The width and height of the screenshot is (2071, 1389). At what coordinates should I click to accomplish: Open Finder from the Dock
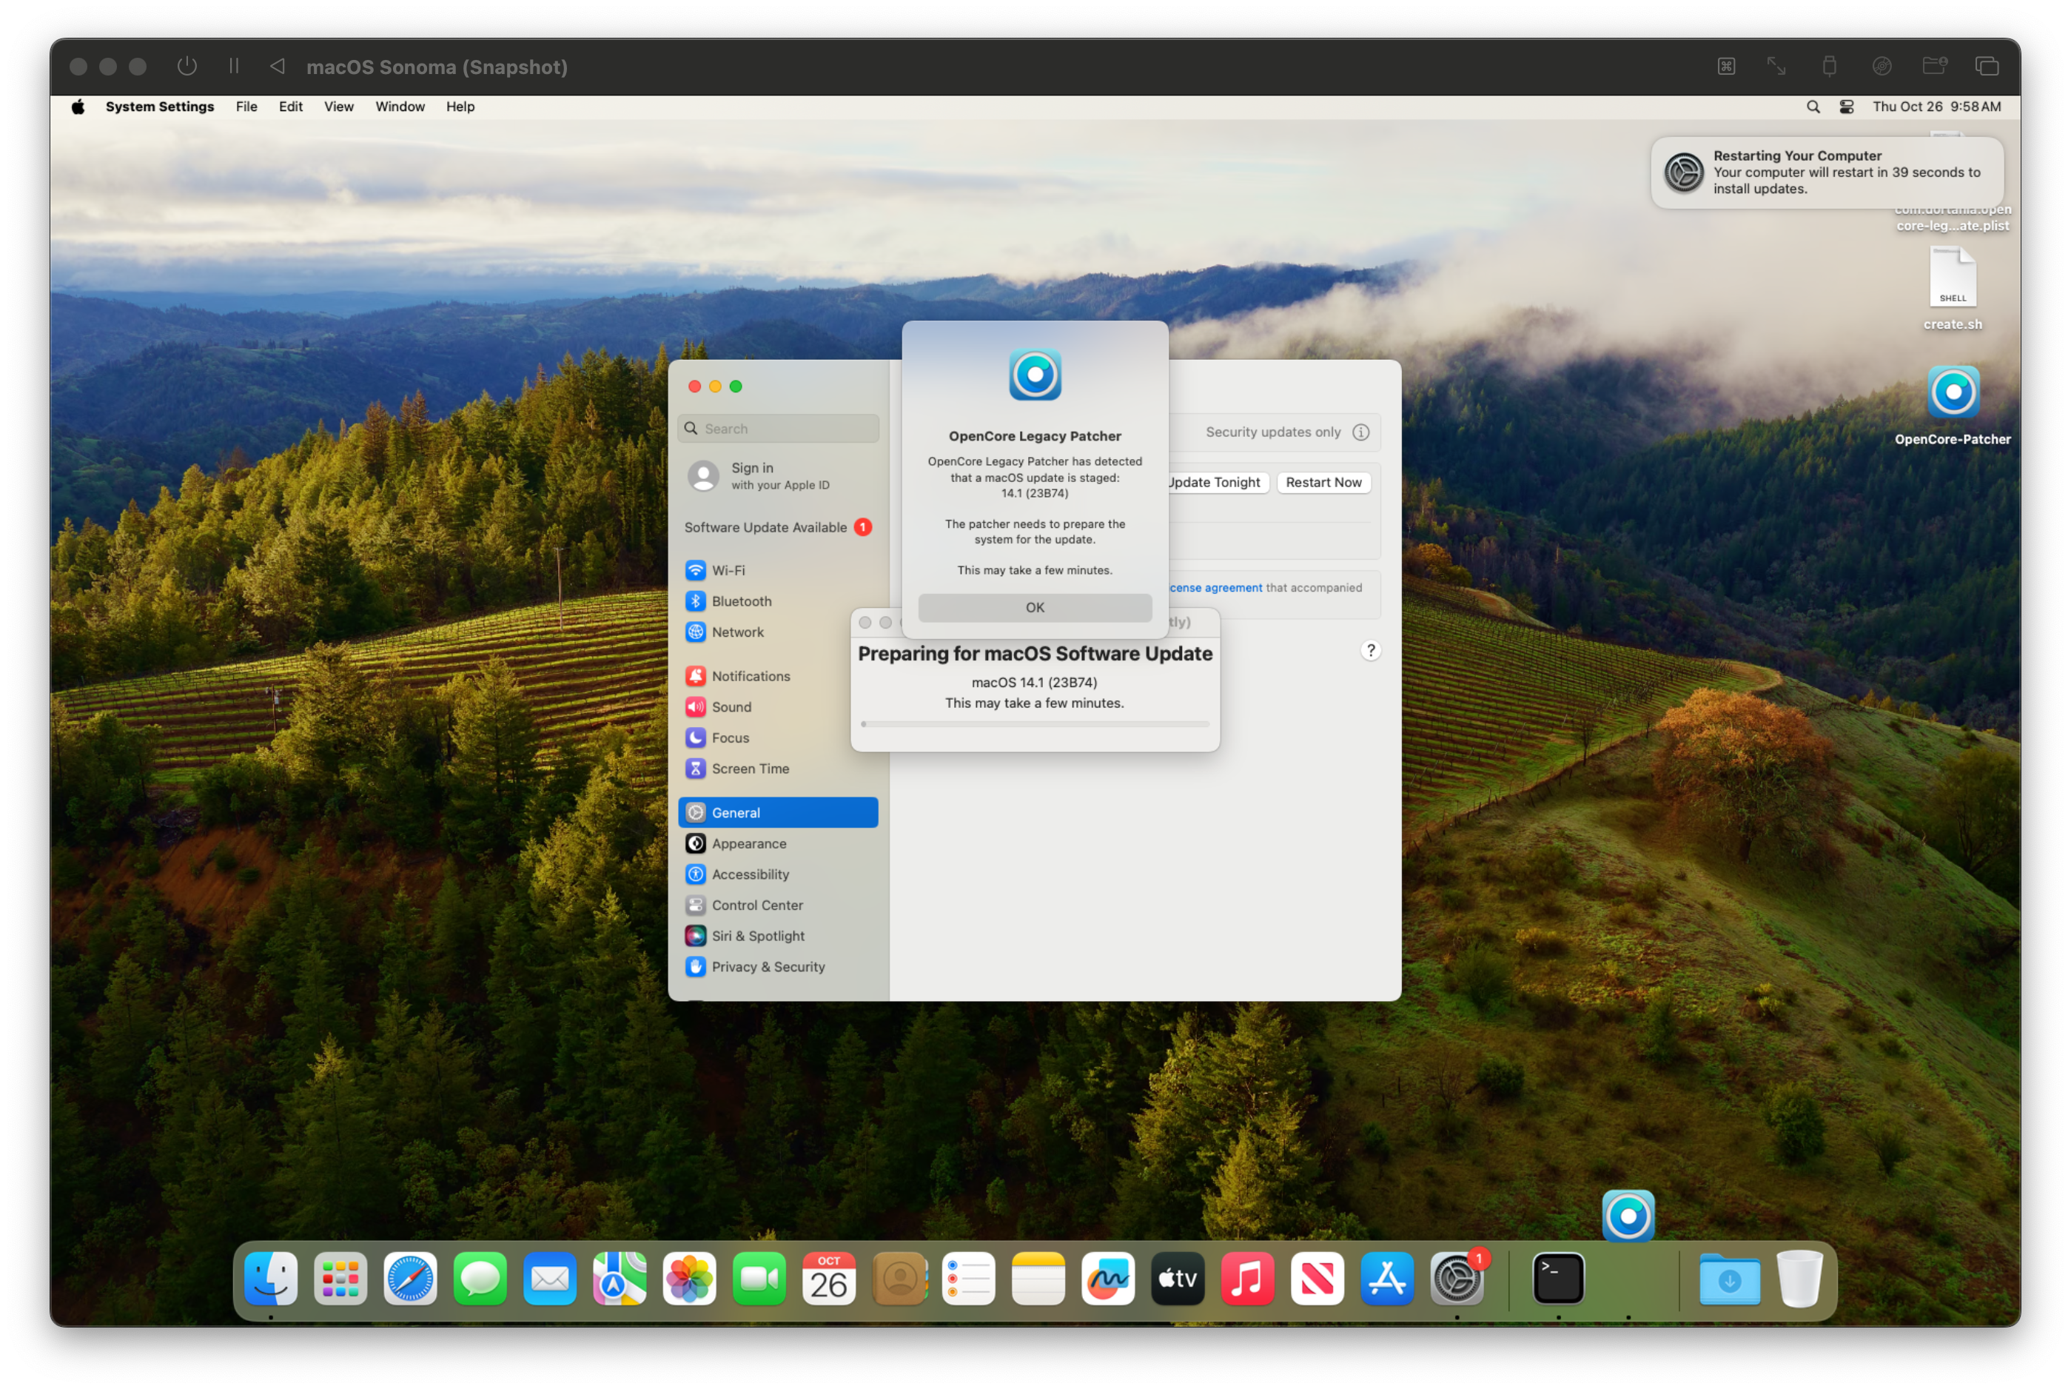coord(270,1279)
